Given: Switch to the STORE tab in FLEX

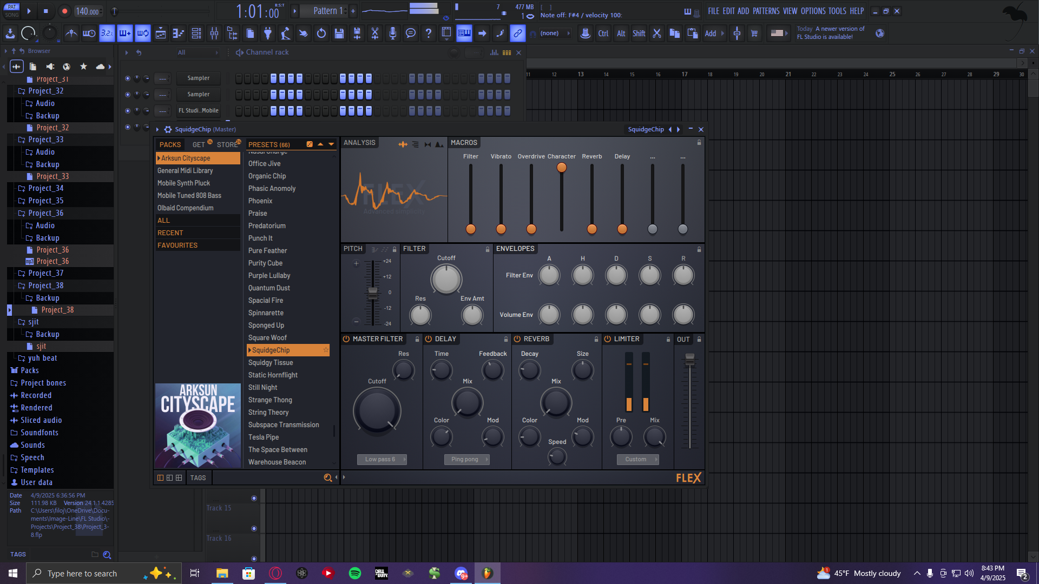Looking at the screenshot, I should coord(227,144).
